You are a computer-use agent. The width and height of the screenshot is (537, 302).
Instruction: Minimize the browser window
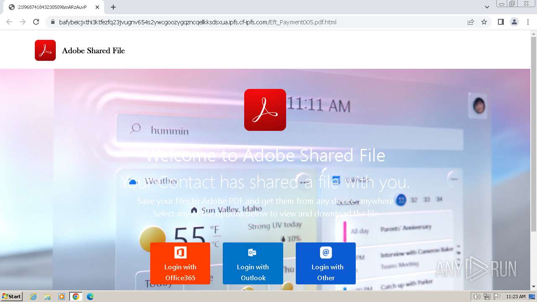[502, 4]
